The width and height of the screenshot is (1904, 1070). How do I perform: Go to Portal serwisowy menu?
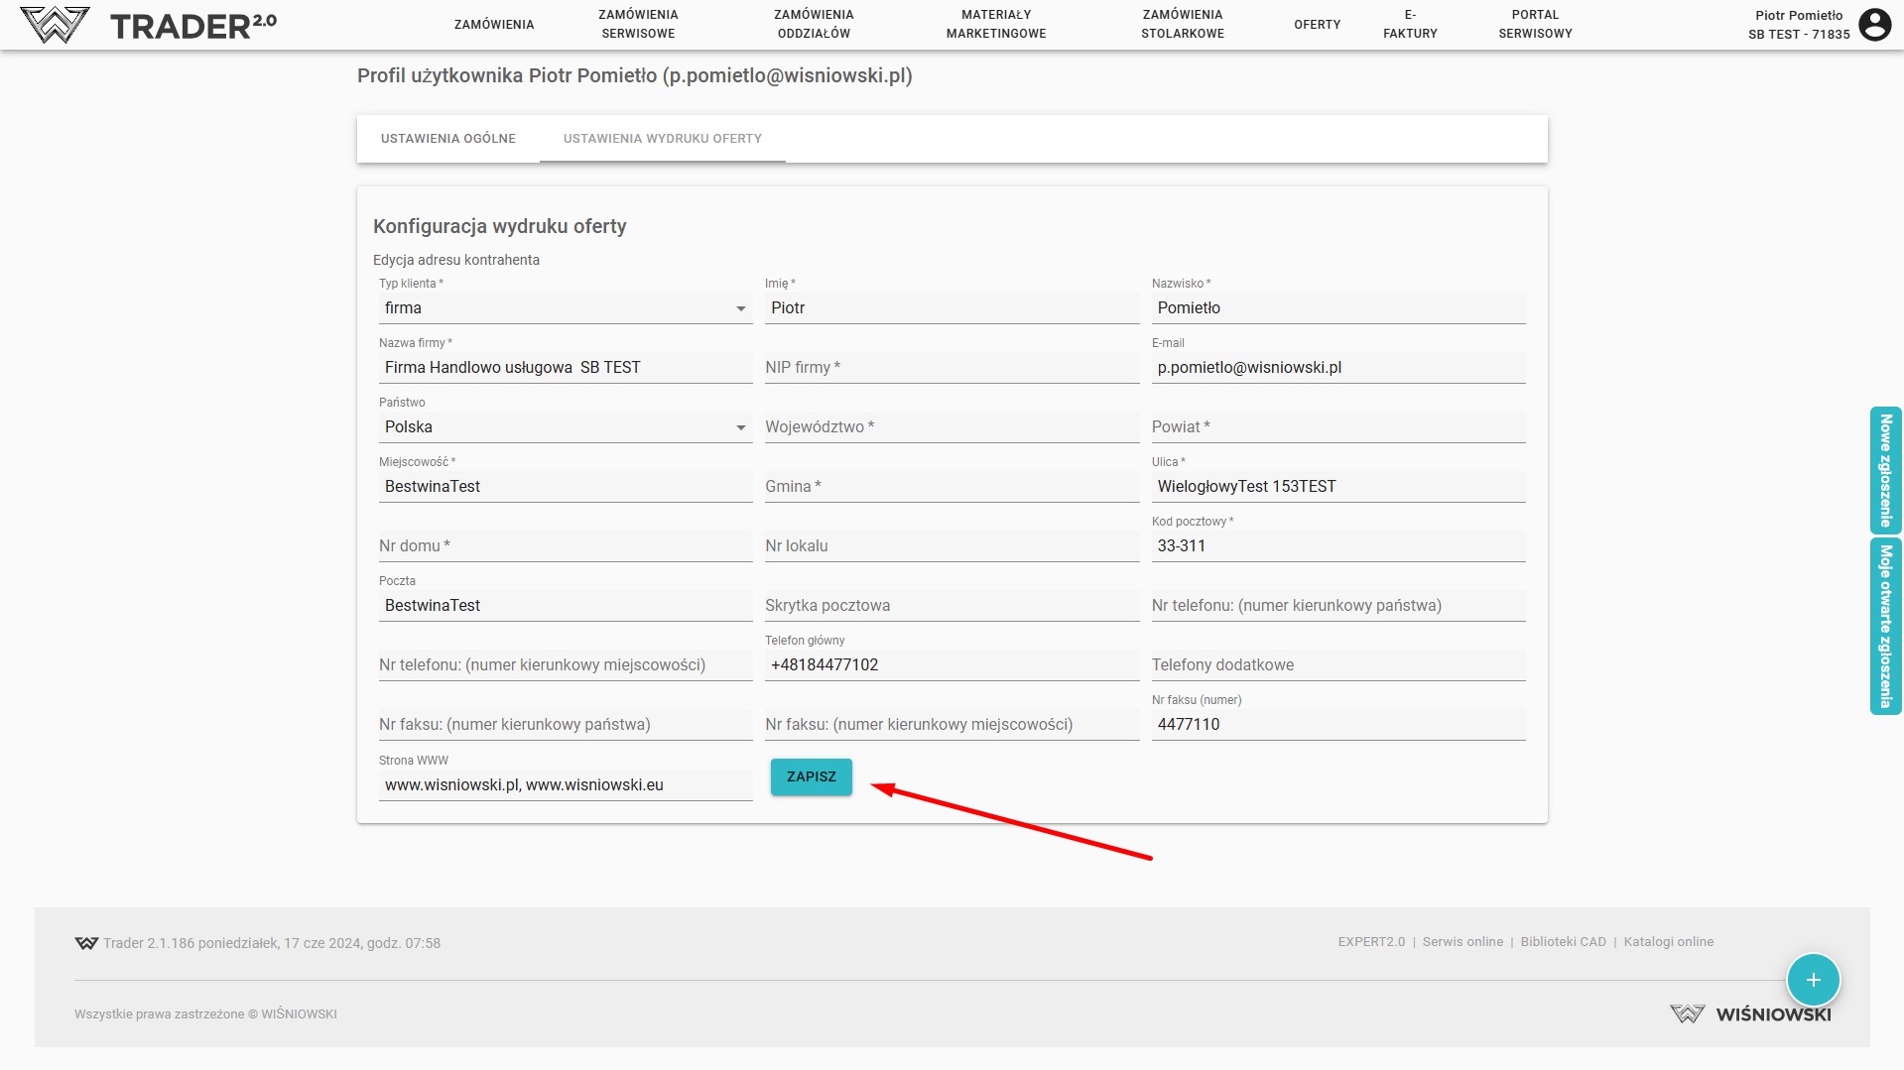pos(1535,25)
